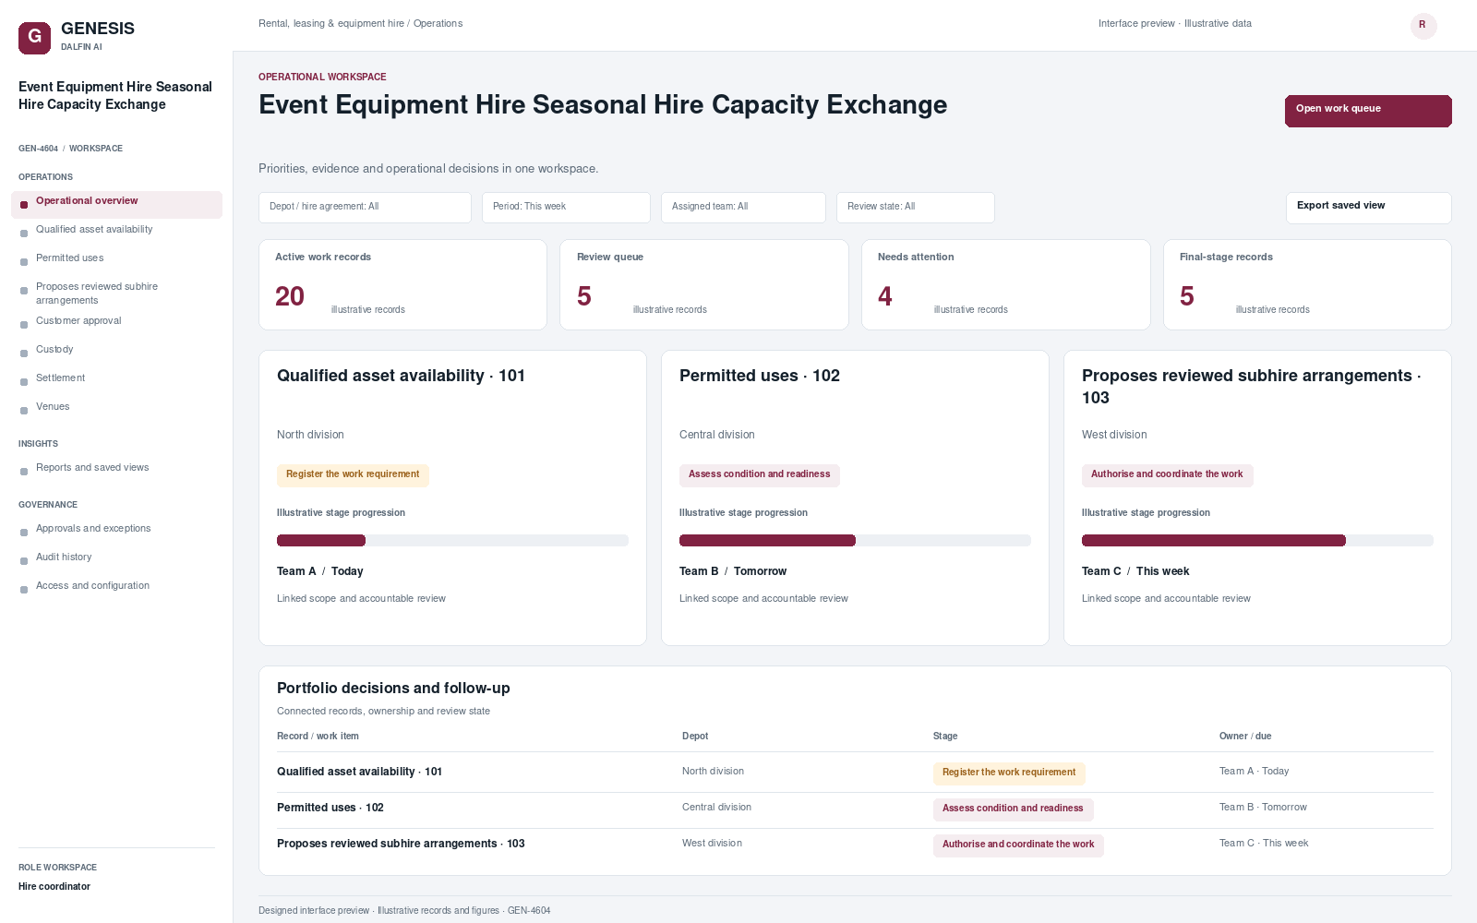Open table row Proposes reviewed subhire arrangements · 103
This screenshot has width=1477, height=923.
point(855,845)
